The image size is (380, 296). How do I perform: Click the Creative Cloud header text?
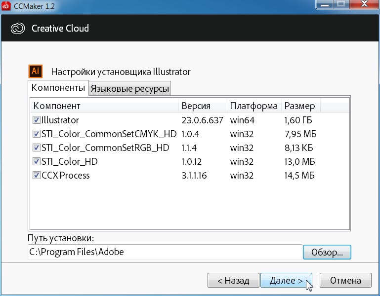(60, 28)
